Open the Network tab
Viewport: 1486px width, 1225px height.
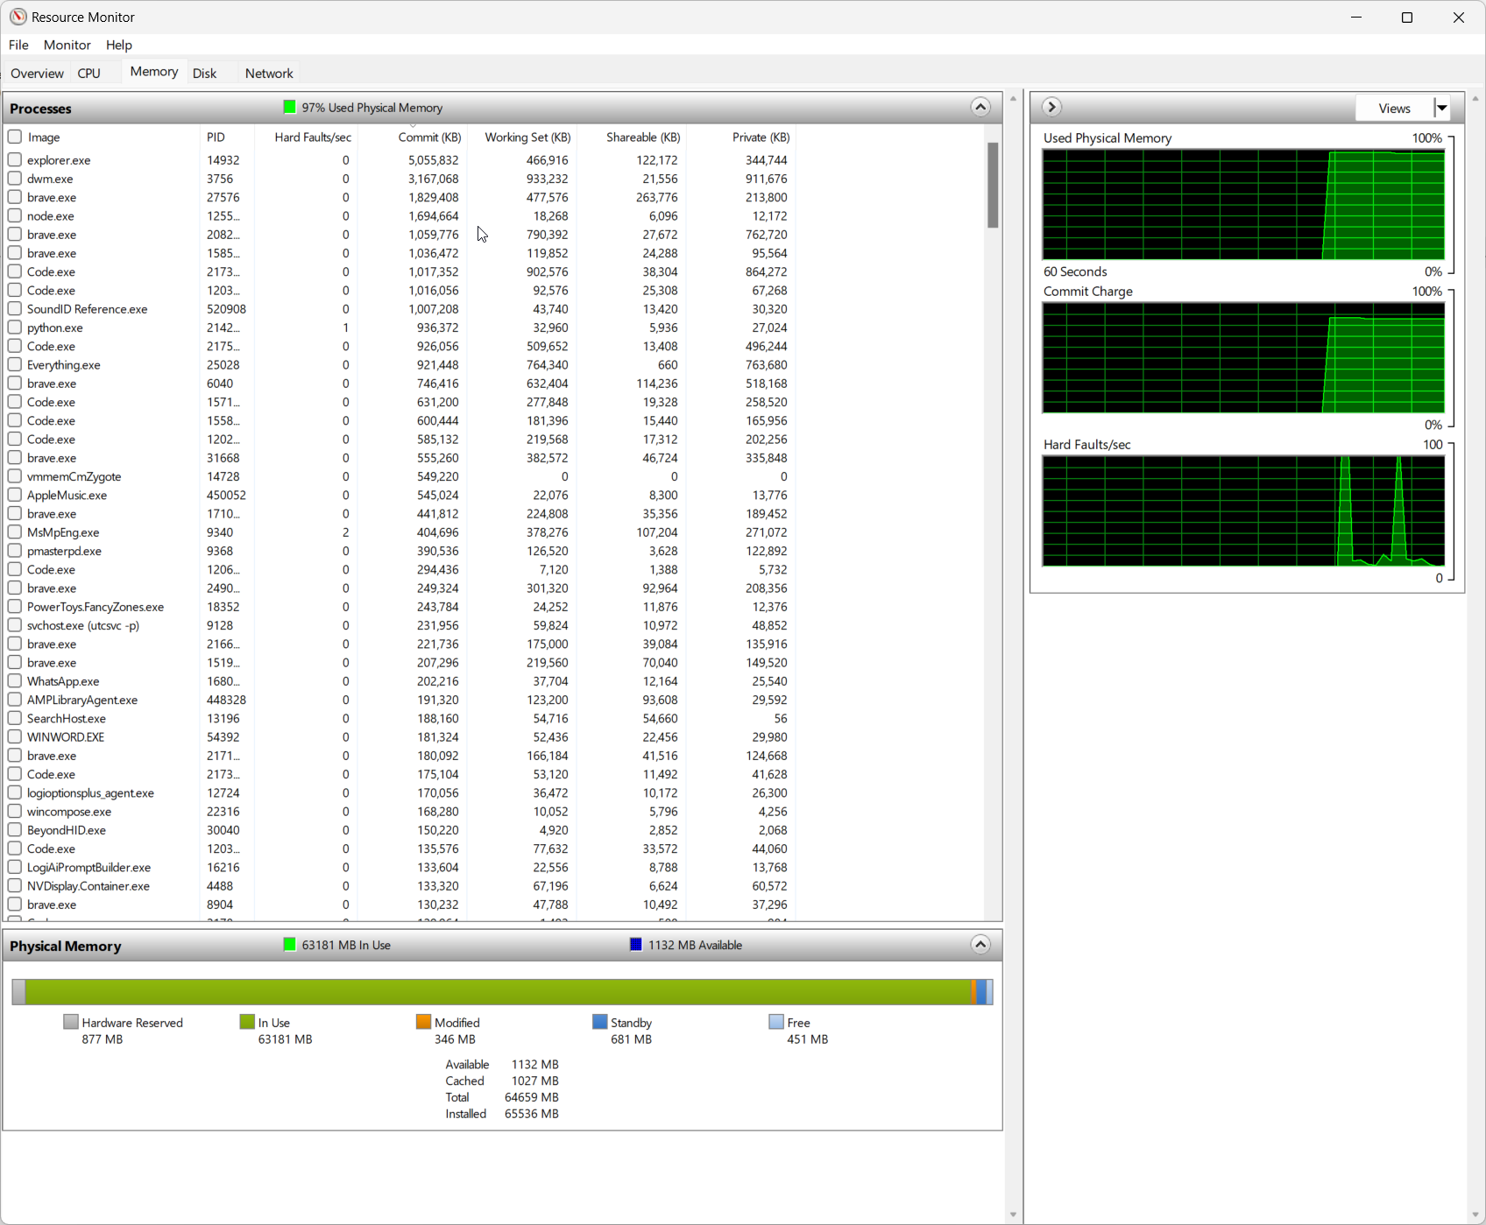point(268,74)
